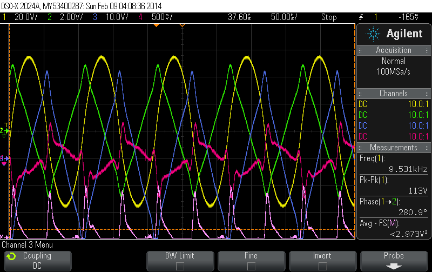Select channel 4 scale 500 mV/

162,17
